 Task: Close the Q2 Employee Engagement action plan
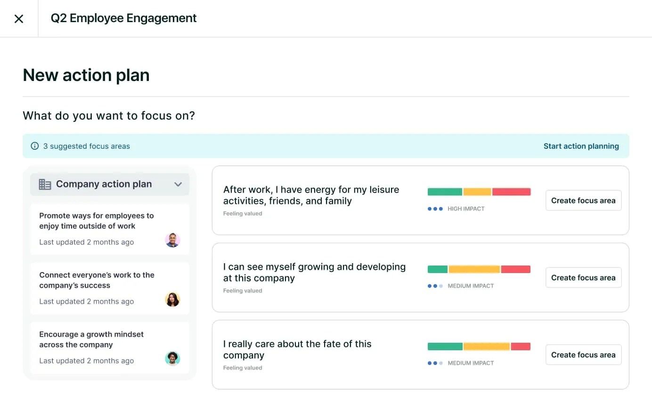point(19,19)
